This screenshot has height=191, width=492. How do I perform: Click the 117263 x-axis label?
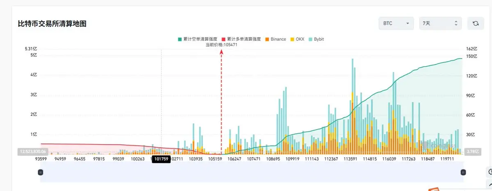(409, 159)
